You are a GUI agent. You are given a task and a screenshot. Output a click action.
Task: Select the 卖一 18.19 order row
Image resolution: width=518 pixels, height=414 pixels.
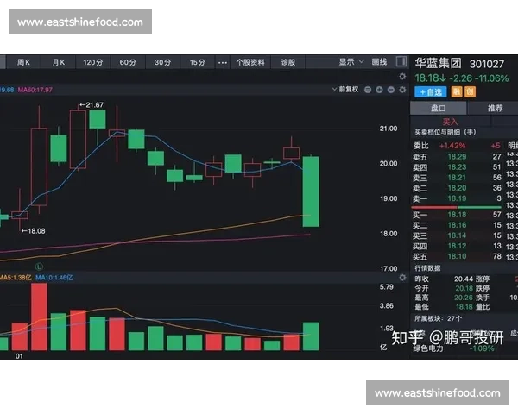tap(457, 198)
